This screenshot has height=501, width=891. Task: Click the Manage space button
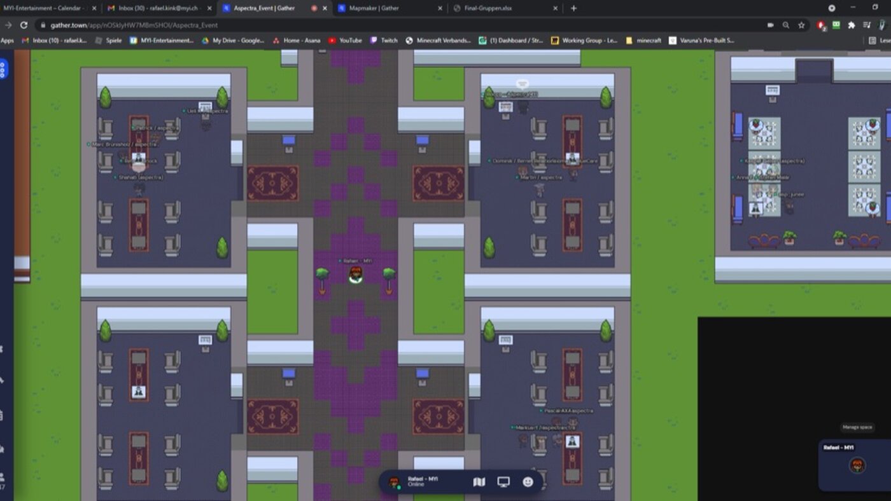857,427
